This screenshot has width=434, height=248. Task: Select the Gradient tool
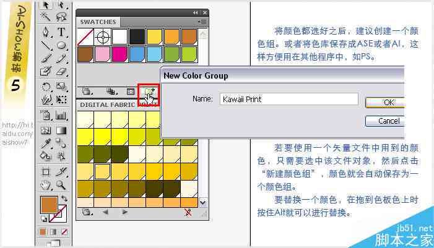61,130
